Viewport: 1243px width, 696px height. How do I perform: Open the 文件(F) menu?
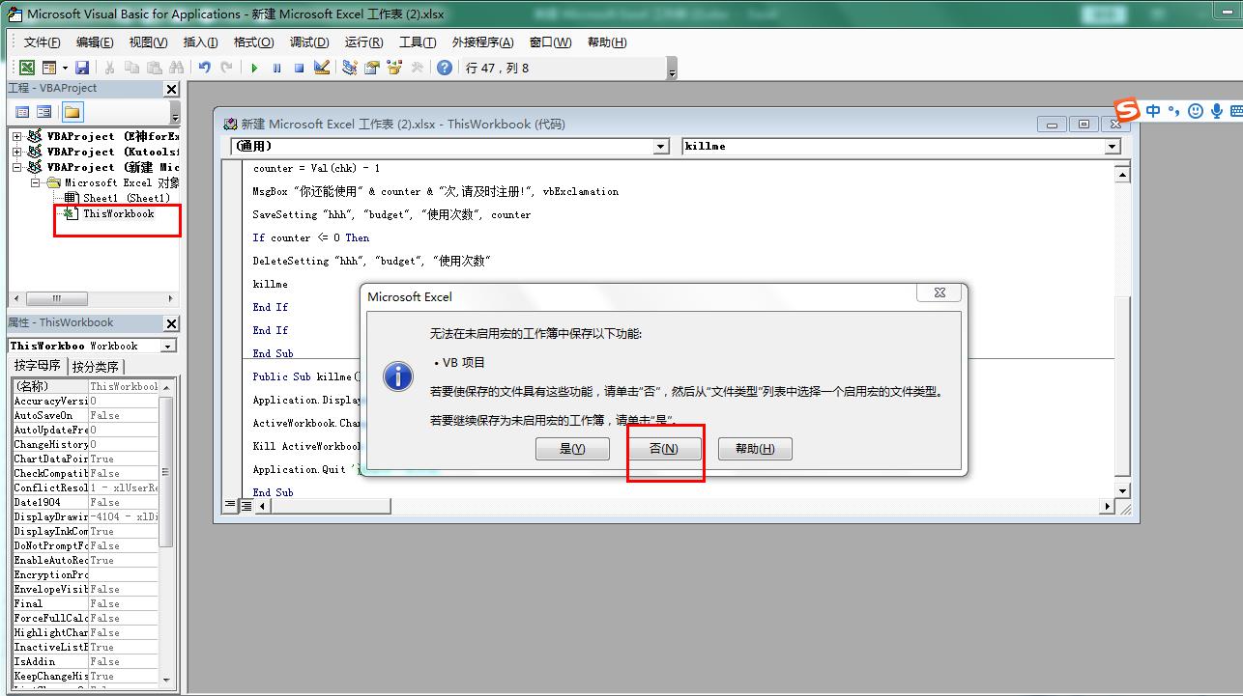pos(42,42)
